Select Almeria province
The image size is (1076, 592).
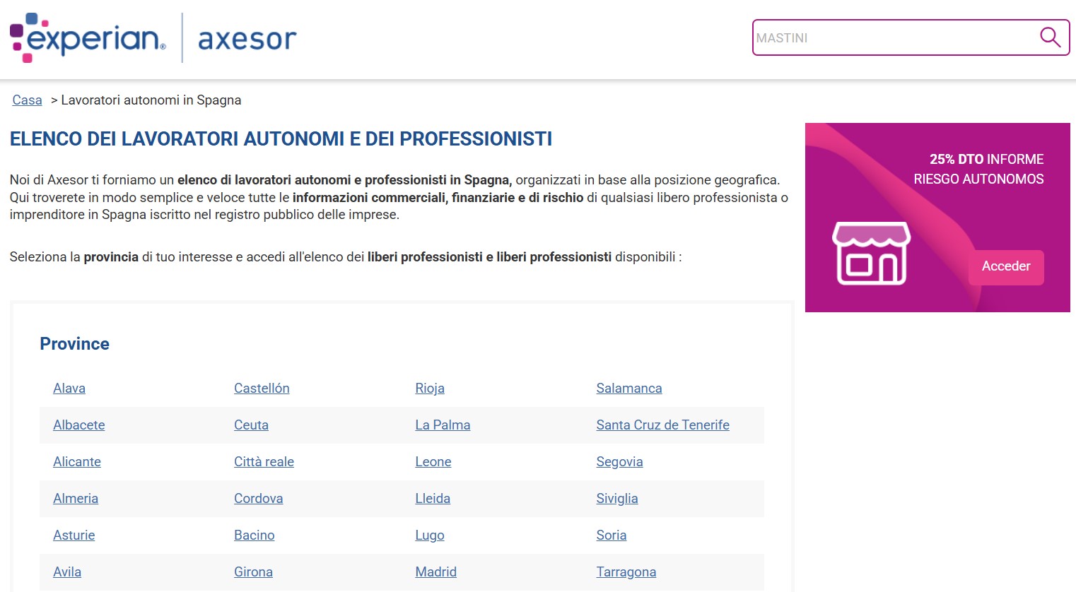click(x=76, y=499)
